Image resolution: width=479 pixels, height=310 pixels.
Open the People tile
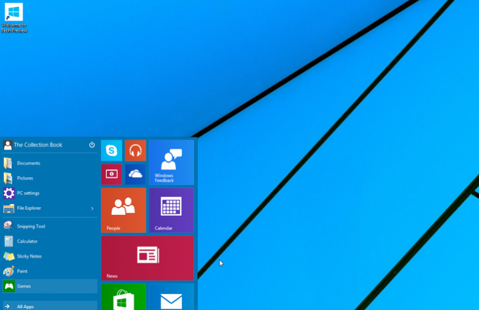tap(123, 211)
